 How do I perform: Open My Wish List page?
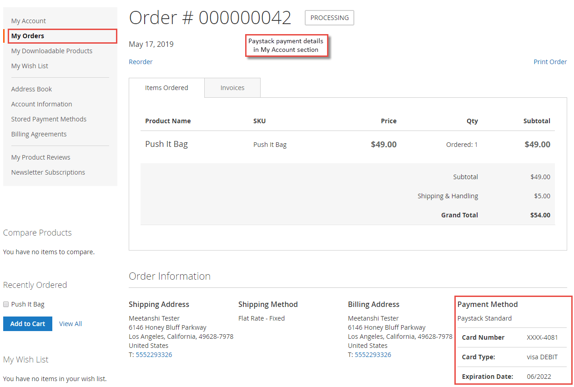tap(29, 65)
